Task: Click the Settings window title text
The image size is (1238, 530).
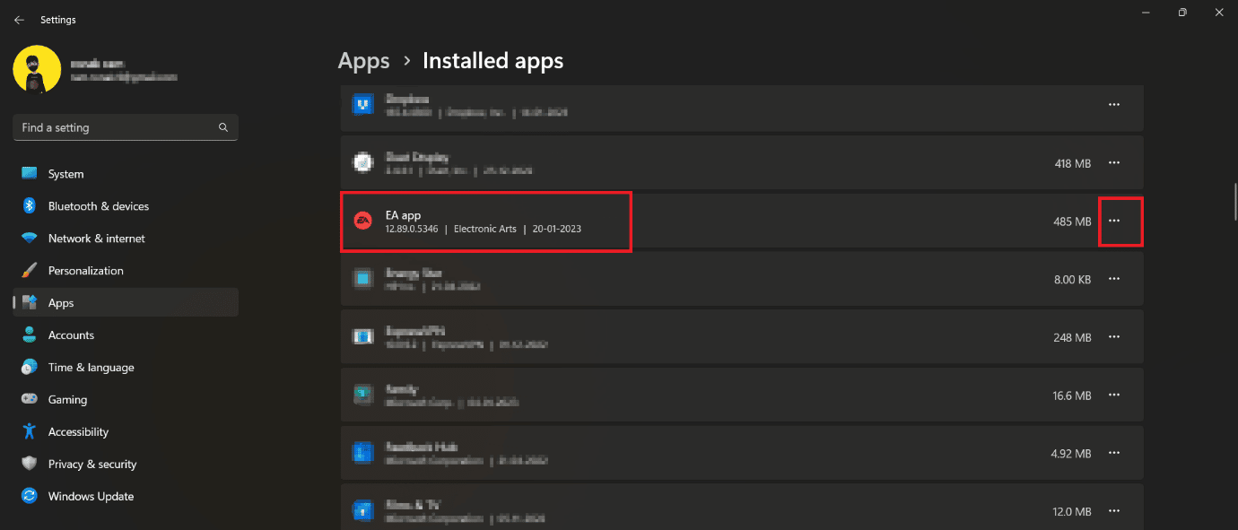Action: click(58, 20)
